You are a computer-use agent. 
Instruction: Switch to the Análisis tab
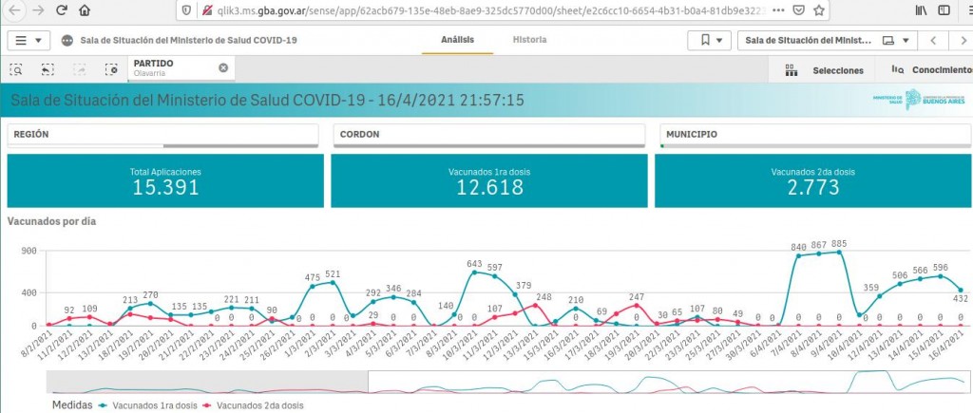pyautogui.click(x=457, y=40)
